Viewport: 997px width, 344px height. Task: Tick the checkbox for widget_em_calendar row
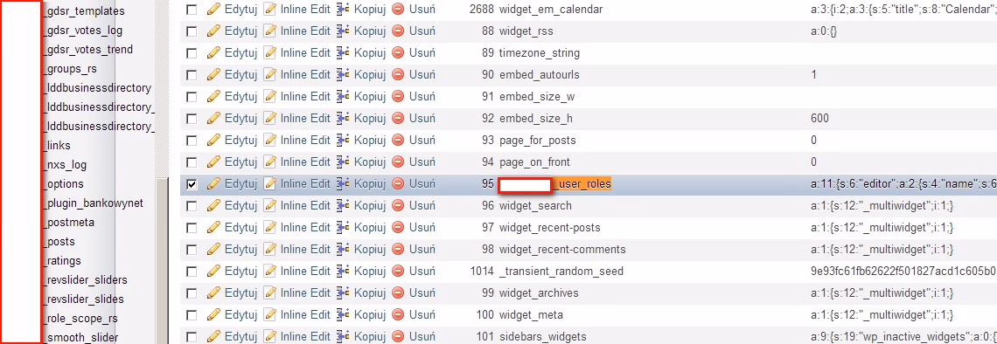(x=192, y=10)
